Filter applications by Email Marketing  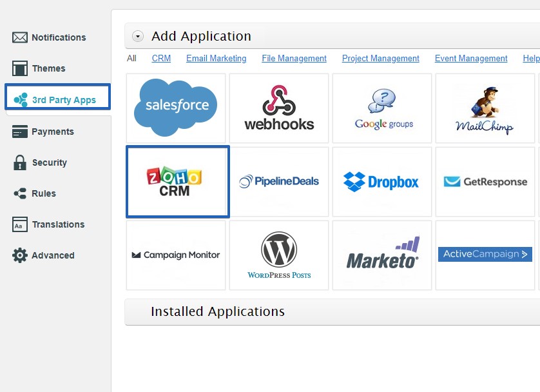tap(217, 58)
